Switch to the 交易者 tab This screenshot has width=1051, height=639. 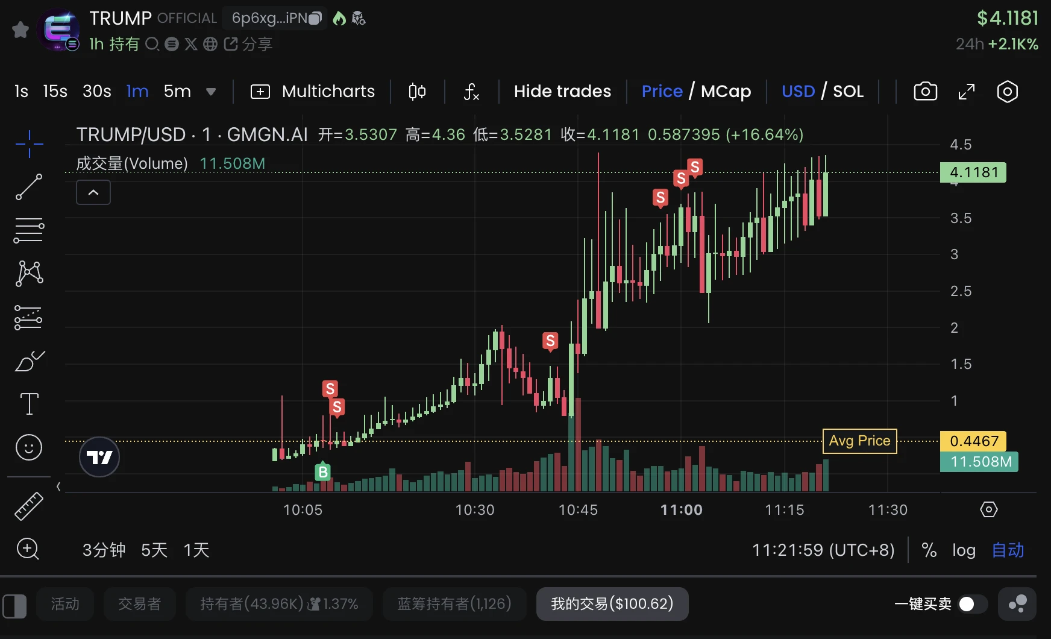(139, 604)
